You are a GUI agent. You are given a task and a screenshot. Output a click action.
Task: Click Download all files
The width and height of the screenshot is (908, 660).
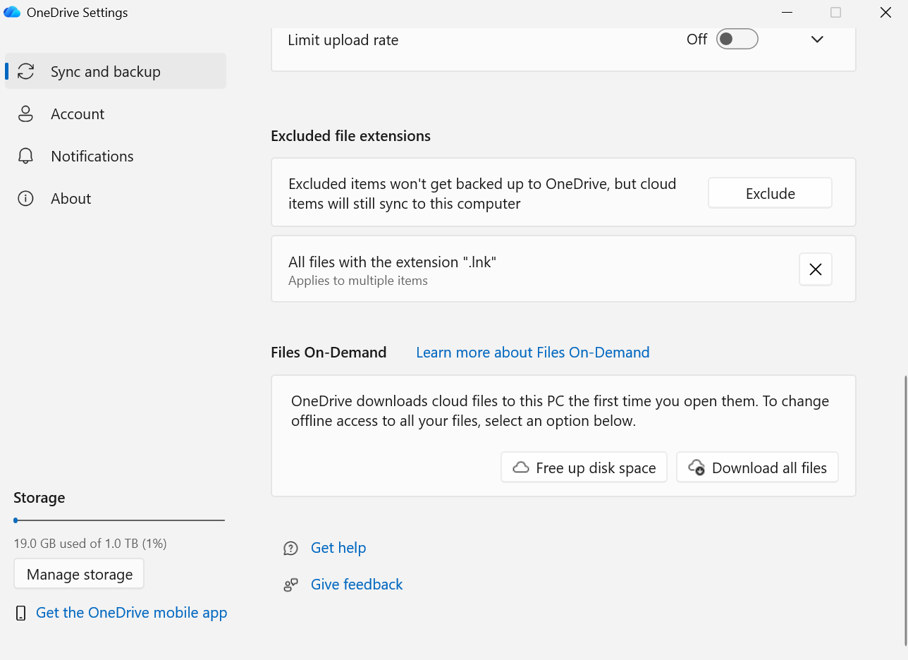(757, 468)
